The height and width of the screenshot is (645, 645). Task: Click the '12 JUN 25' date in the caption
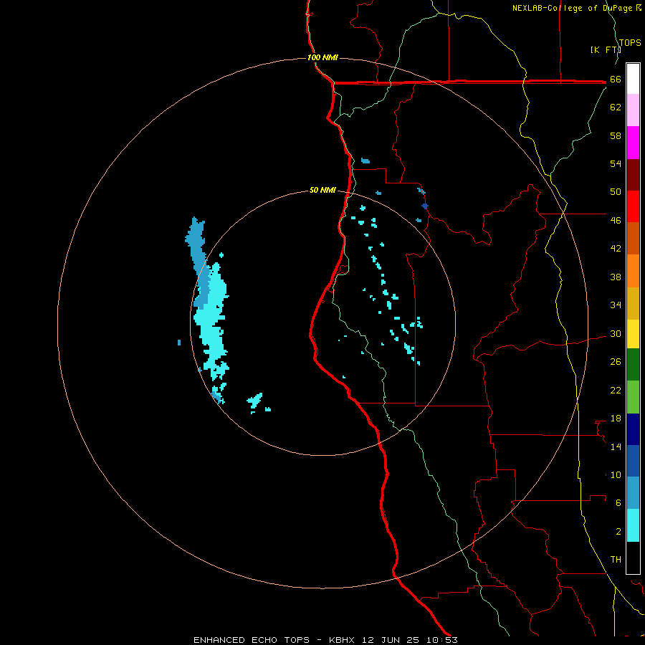click(x=391, y=640)
